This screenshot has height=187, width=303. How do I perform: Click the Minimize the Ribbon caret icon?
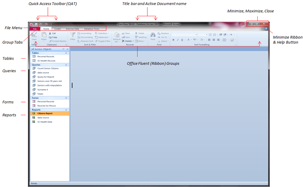pos(262,29)
